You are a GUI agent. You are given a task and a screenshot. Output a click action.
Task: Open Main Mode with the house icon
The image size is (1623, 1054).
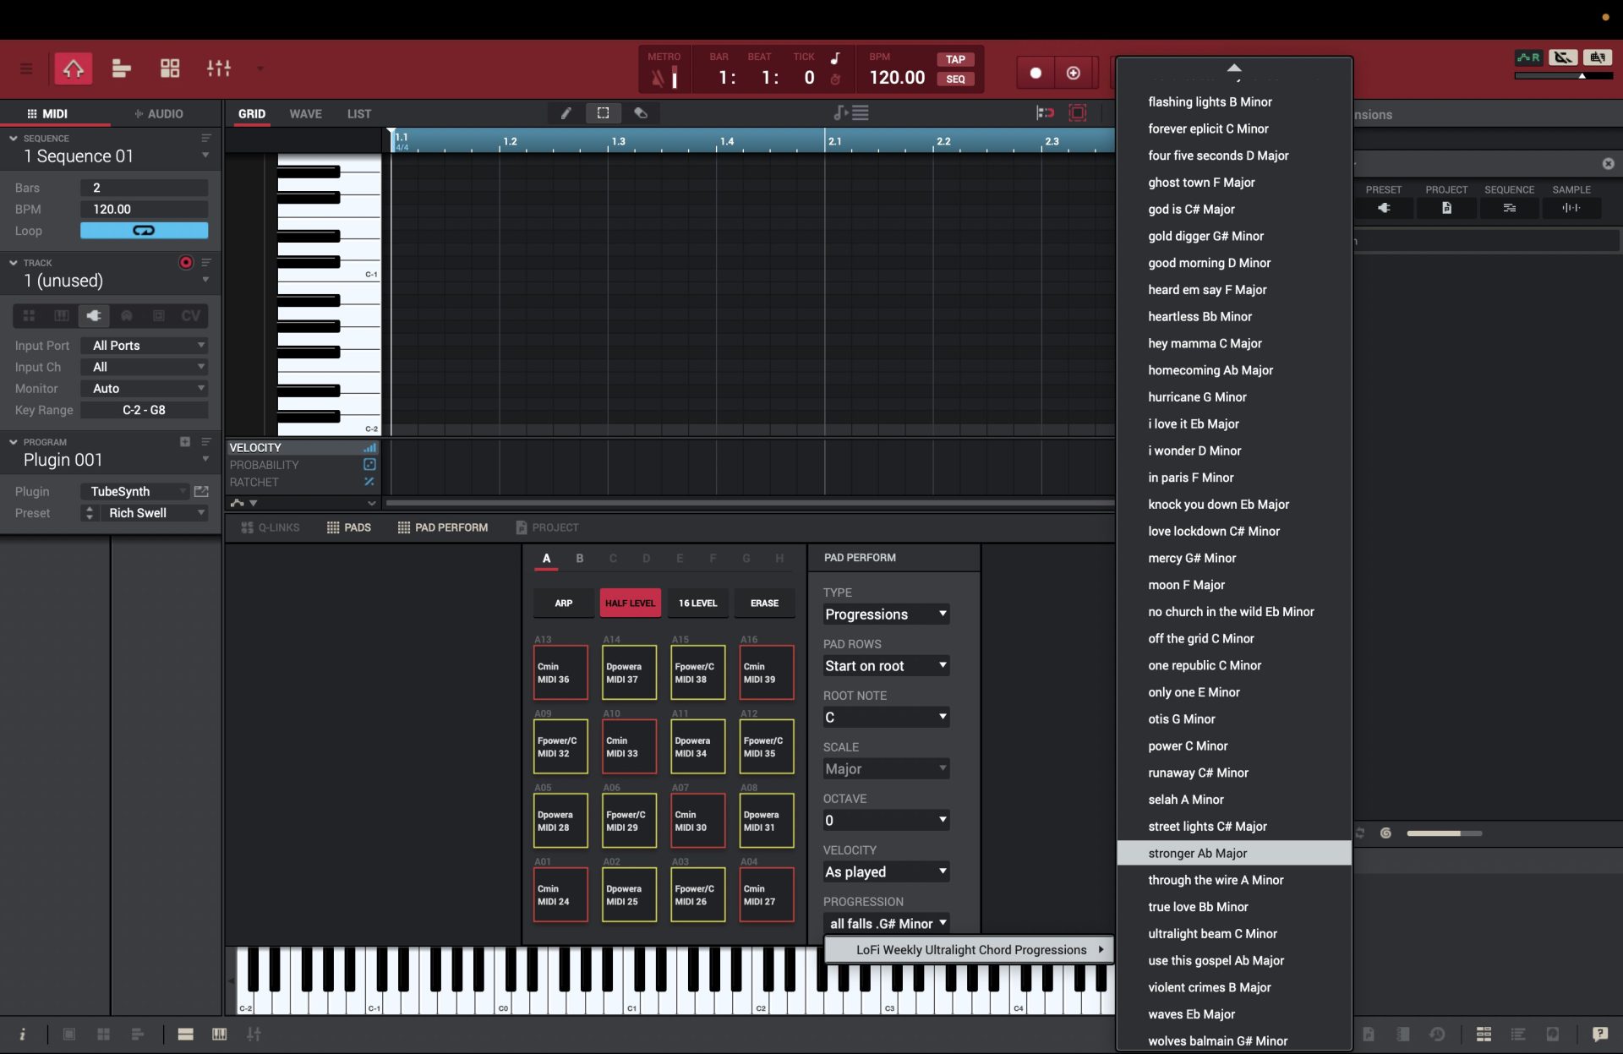pos(73,68)
